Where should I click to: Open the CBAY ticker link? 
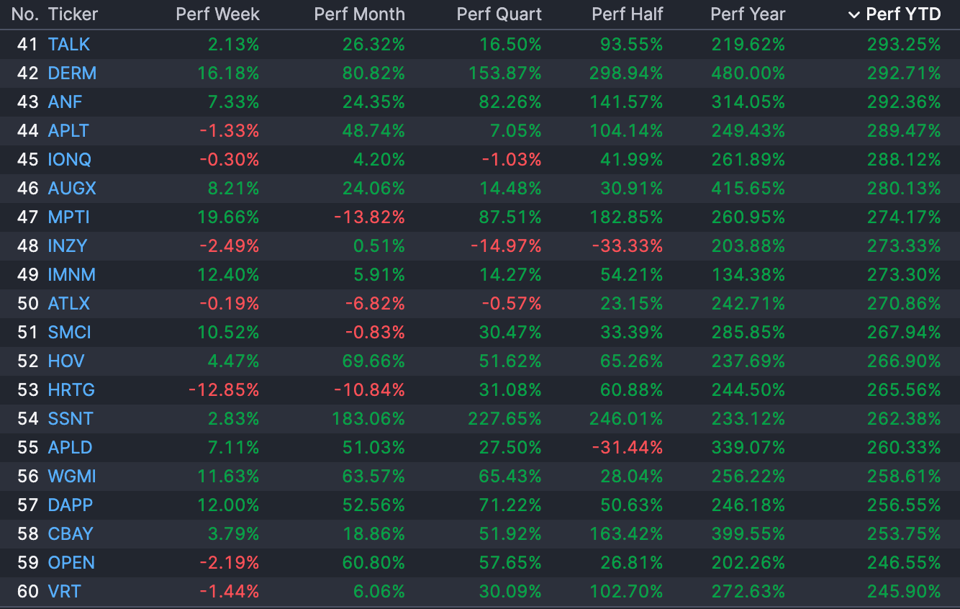click(71, 534)
